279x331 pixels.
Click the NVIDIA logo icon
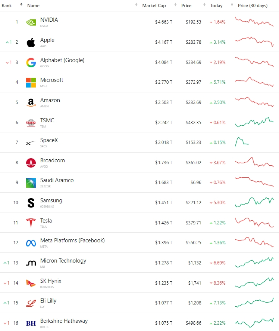(31, 22)
